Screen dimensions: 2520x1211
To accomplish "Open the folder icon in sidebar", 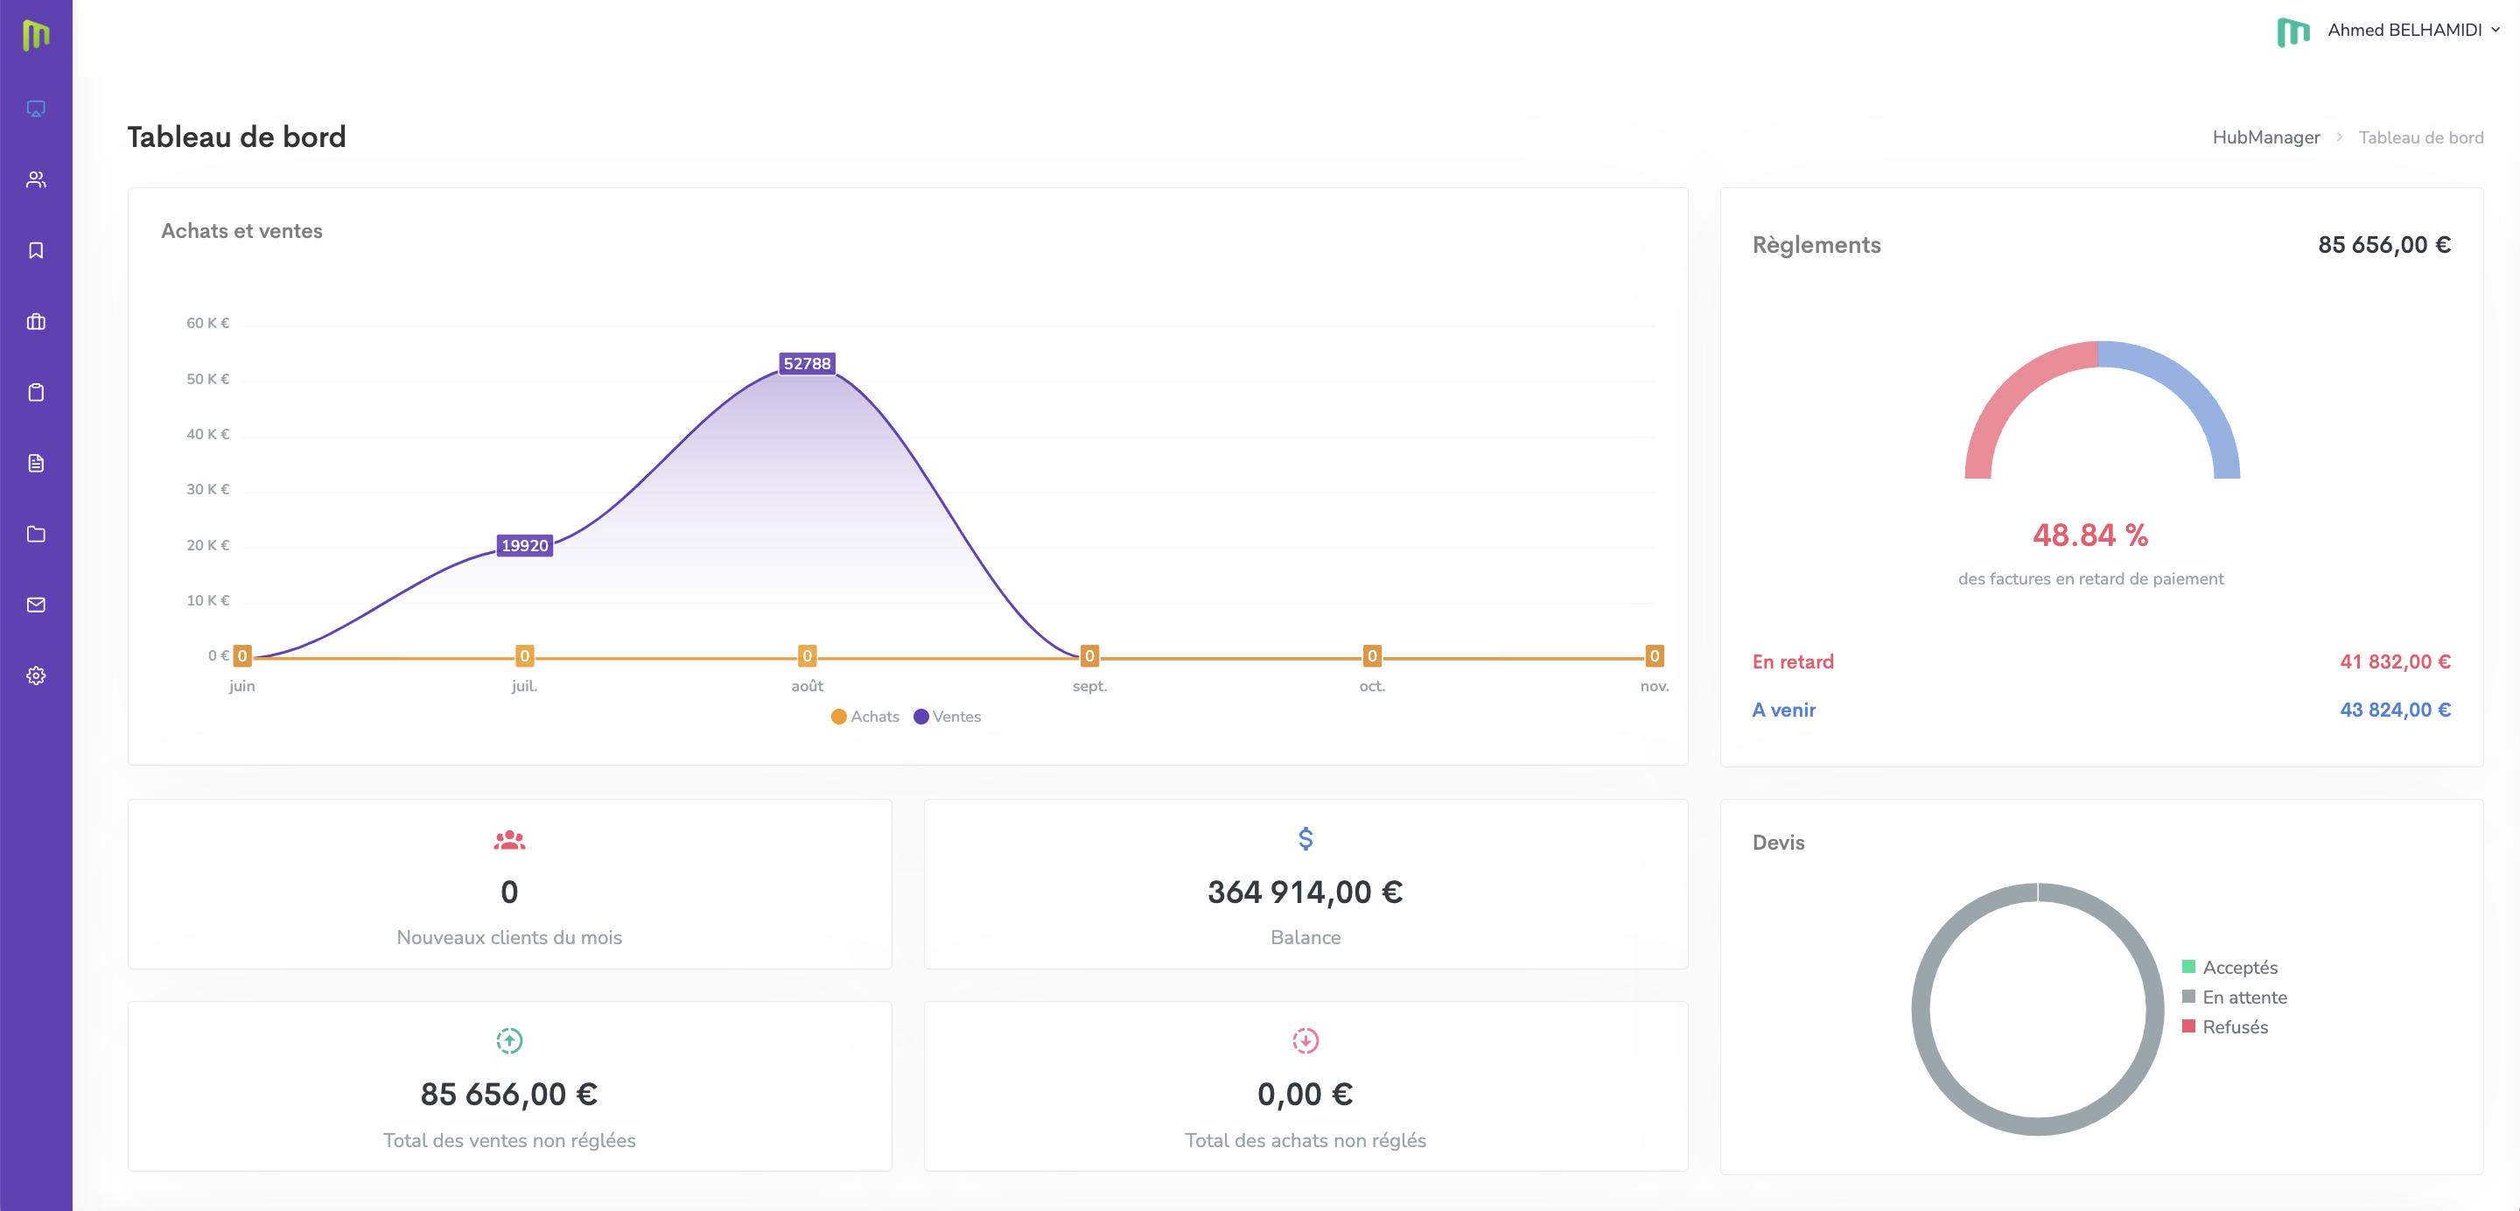I will pos(36,534).
